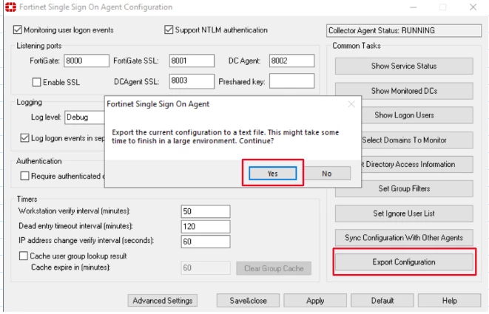Open Set Group Filters
The width and height of the screenshot is (489, 314).
point(404,188)
